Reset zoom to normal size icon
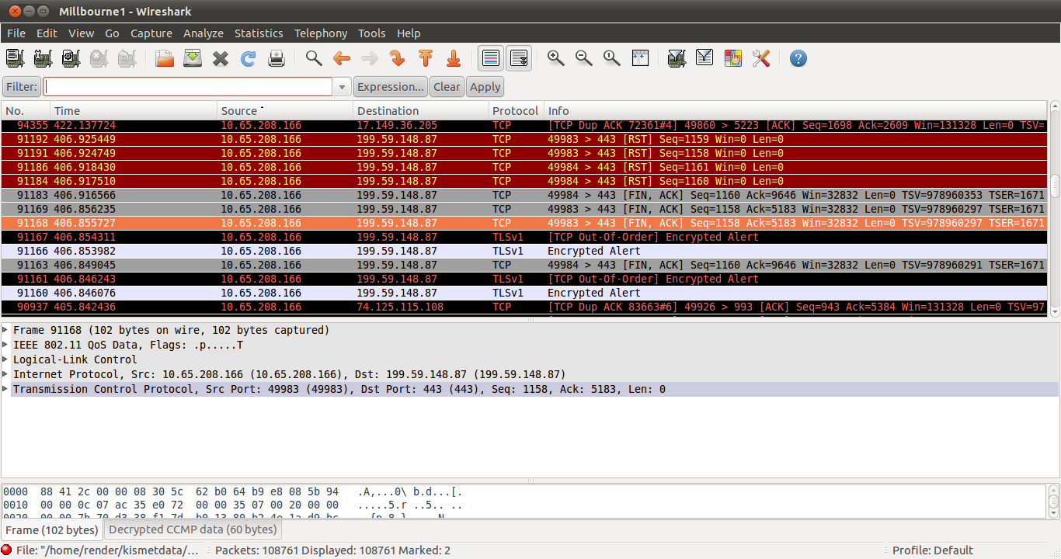The height and width of the screenshot is (559, 1061). click(x=612, y=58)
